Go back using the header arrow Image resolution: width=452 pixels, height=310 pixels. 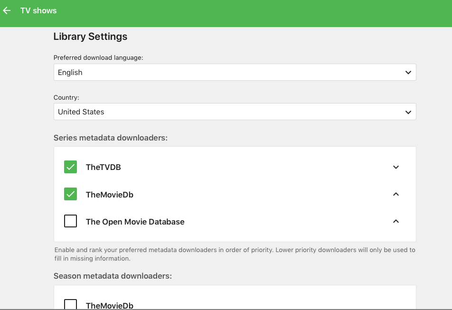point(7,10)
